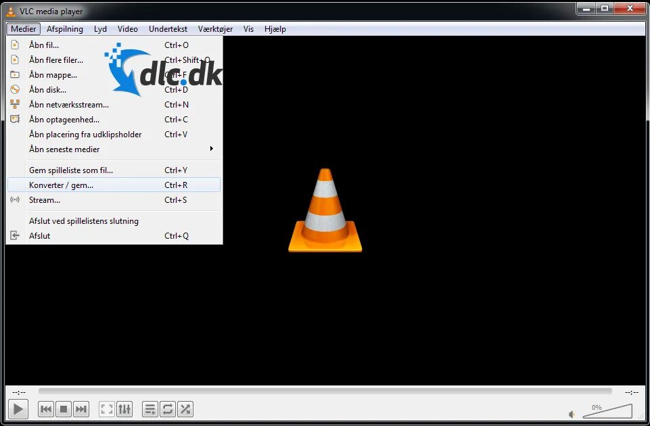Close the VLC window
Image resolution: width=650 pixels, height=426 pixels.
[630, 8]
